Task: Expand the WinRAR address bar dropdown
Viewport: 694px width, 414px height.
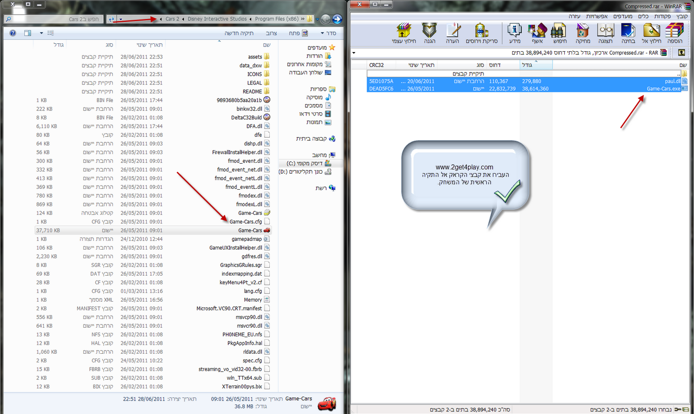Action: point(354,53)
